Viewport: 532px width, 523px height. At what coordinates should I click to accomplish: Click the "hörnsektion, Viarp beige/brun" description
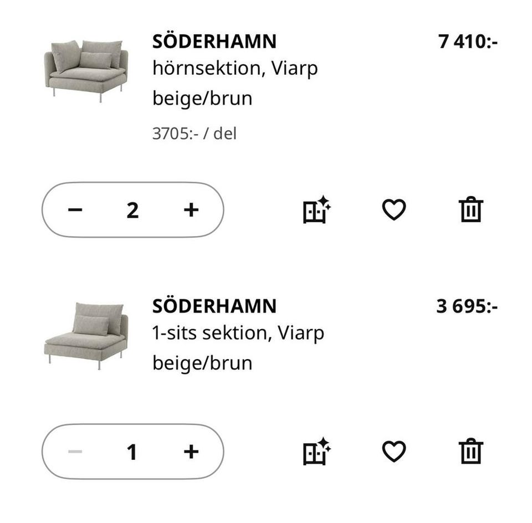pyautogui.click(x=235, y=84)
